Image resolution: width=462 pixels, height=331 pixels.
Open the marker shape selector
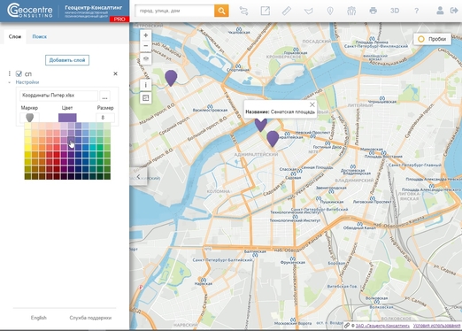click(x=29, y=118)
